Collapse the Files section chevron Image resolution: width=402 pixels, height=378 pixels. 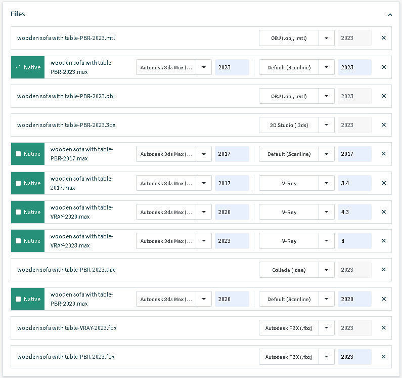pos(389,15)
